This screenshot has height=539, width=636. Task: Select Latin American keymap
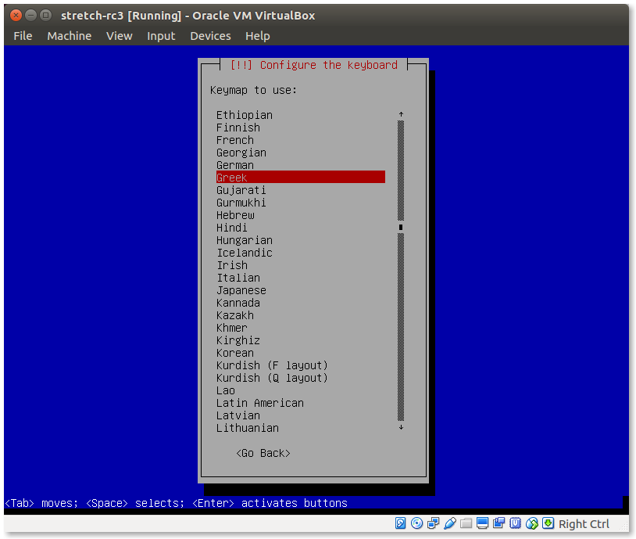[260, 403]
